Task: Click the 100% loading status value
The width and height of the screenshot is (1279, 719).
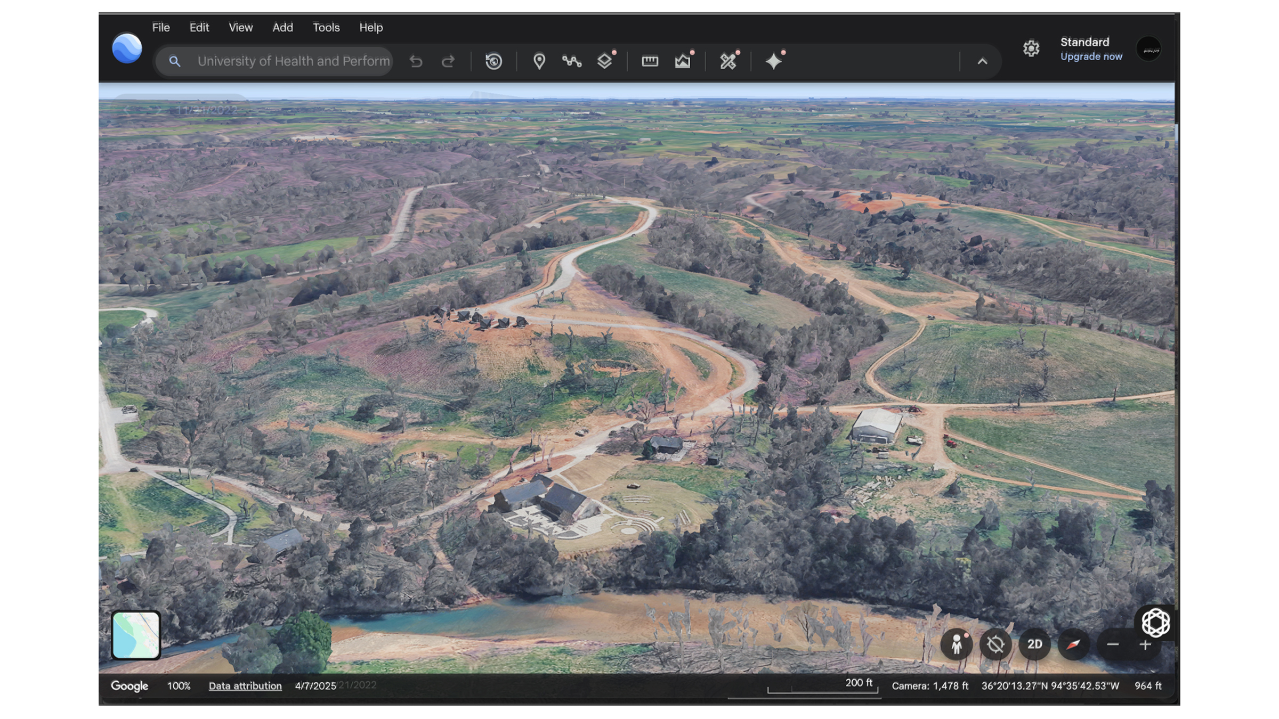Action: point(179,686)
